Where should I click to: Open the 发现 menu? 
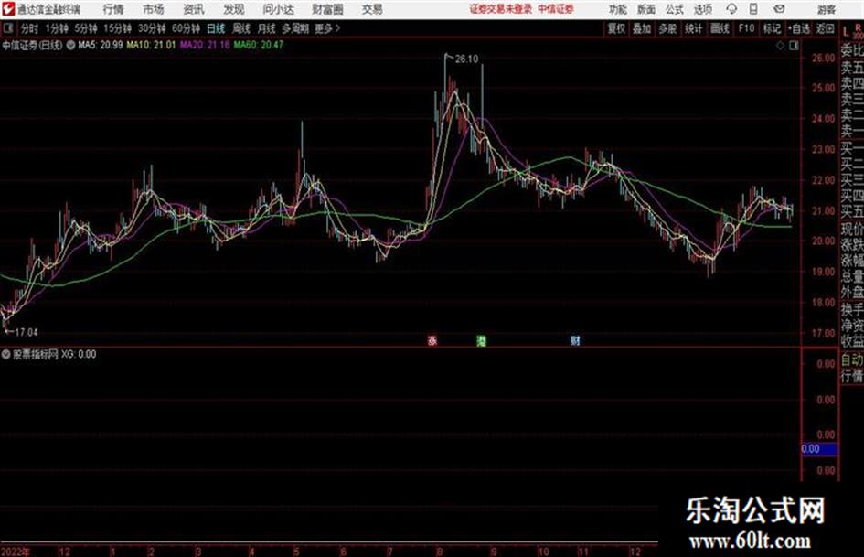pyautogui.click(x=234, y=9)
